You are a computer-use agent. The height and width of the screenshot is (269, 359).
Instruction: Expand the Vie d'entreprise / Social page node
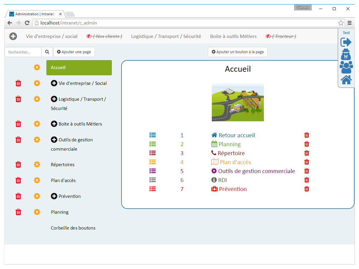click(x=54, y=83)
